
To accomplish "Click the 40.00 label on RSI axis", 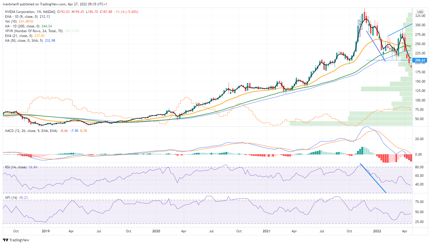I will (x=419, y=184).
